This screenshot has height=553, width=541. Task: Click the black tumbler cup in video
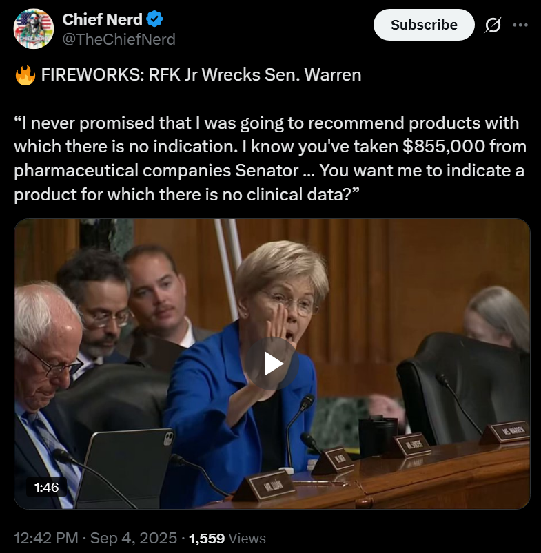coord(378,436)
